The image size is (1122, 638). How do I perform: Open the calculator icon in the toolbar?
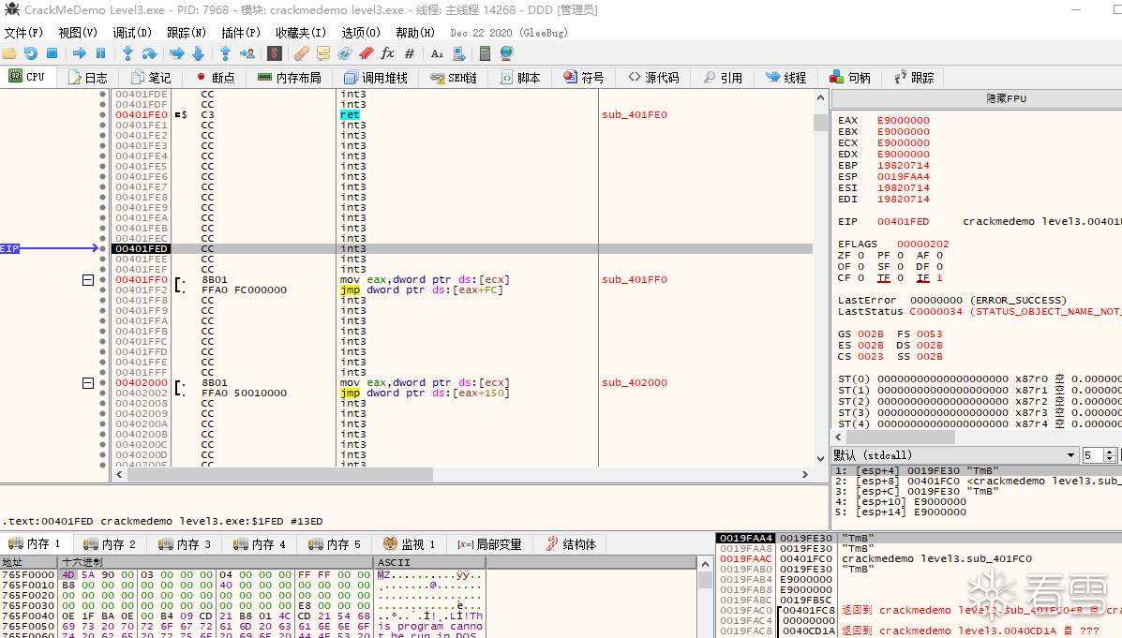click(485, 53)
